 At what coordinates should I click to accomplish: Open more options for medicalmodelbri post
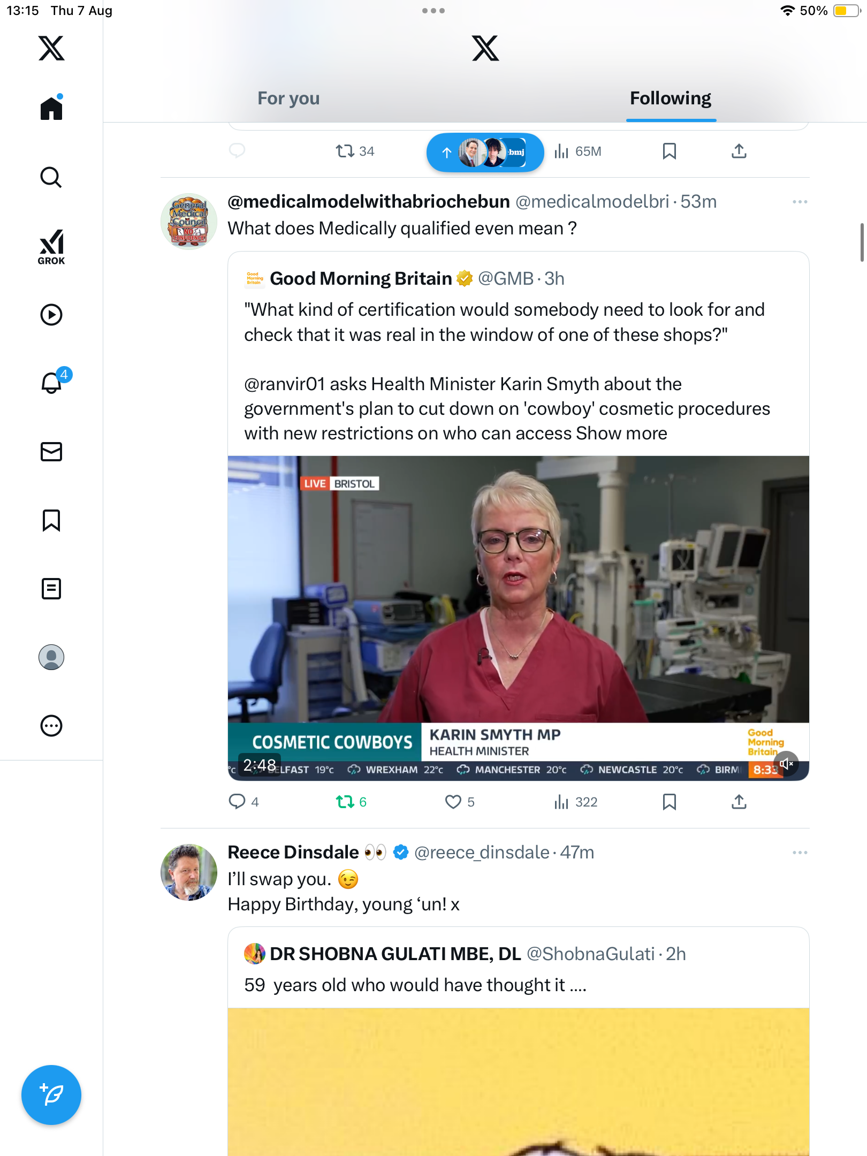point(800,202)
